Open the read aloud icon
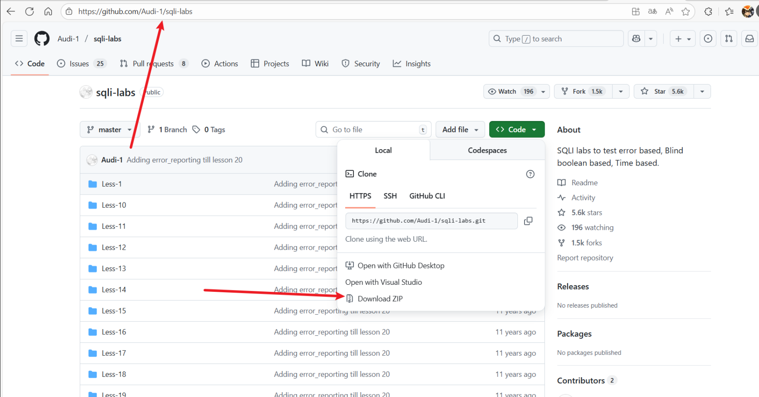Image resolution: width=759 pixels, height=397 pixels. [x=669, y=11]
